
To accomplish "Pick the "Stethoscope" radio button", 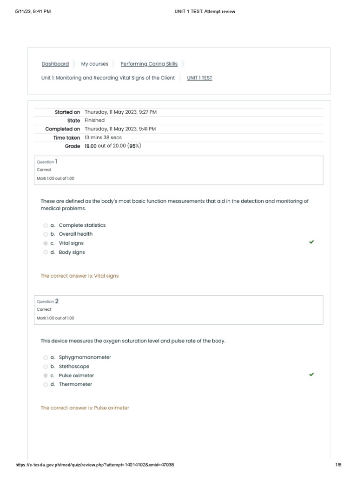I will click(x=46, y=367).
